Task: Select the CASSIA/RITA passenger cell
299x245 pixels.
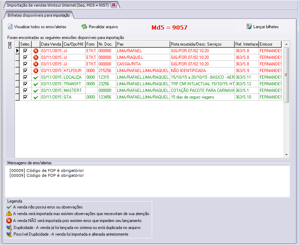Action: 143,64
